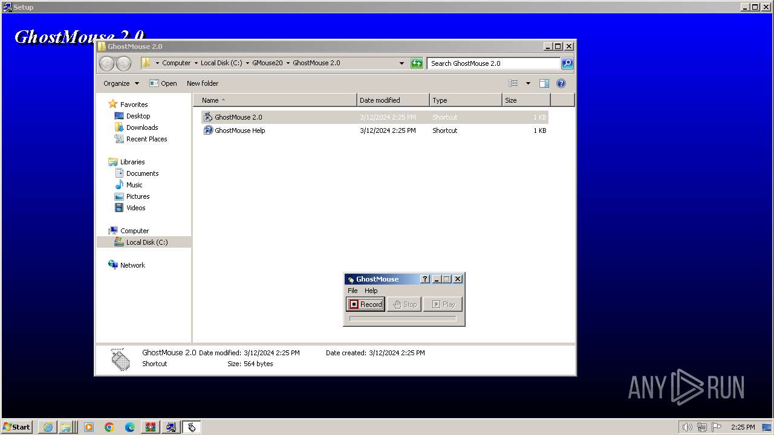
Task: Click the Change your view icon
Action: pyautogui.click(x=513, y=83)
